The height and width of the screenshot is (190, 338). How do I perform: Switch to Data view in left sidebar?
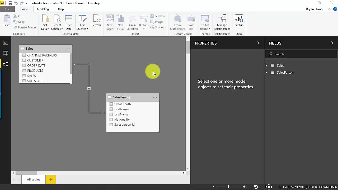pyautogui.click(x=6, y=54)
